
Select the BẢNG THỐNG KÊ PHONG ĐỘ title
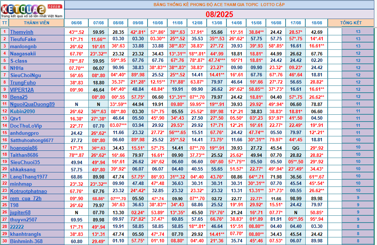pyautogui.click(x=219, y=5)
